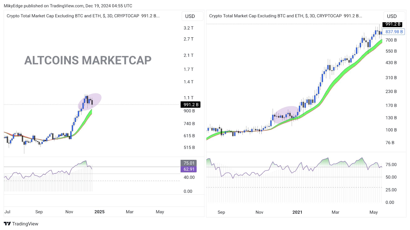Click the 'ALTCOINS MARKETCAP' text label
The height and width of the screenshot is (230, 410).
pos(88,60)
